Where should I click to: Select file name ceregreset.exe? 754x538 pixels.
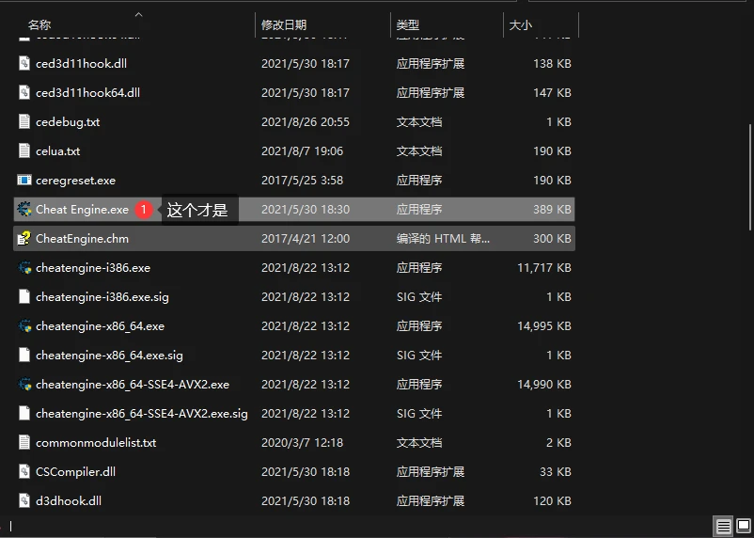click(75, 180)
